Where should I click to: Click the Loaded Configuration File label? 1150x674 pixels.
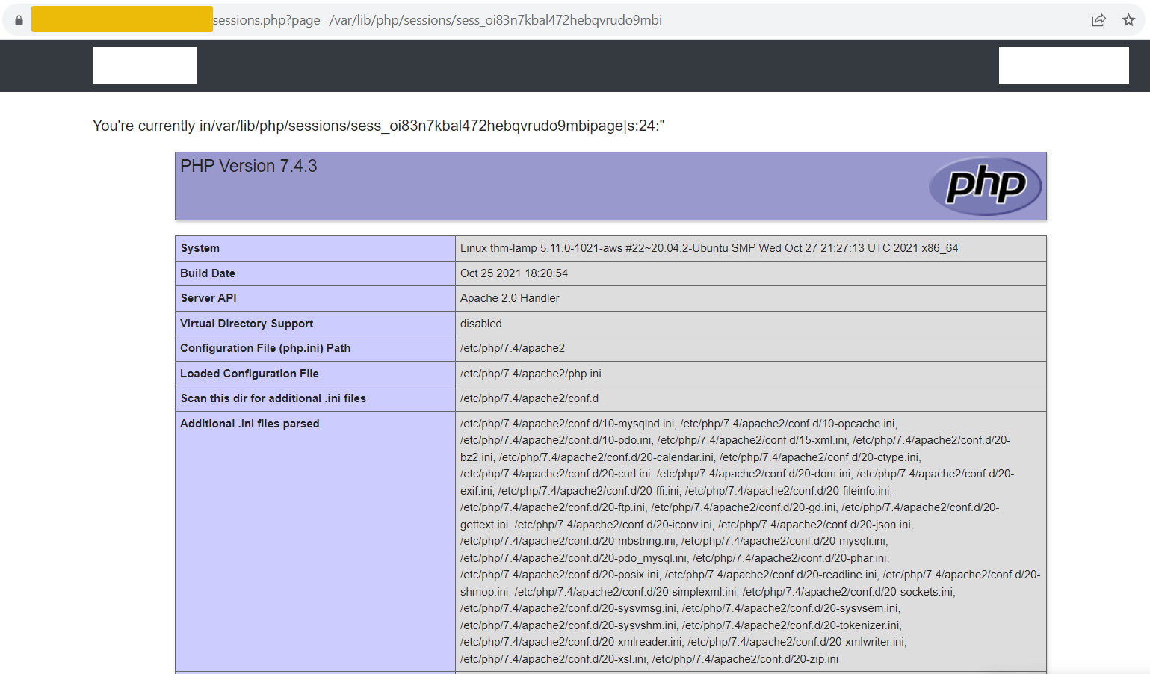click(x=250, y=374)
